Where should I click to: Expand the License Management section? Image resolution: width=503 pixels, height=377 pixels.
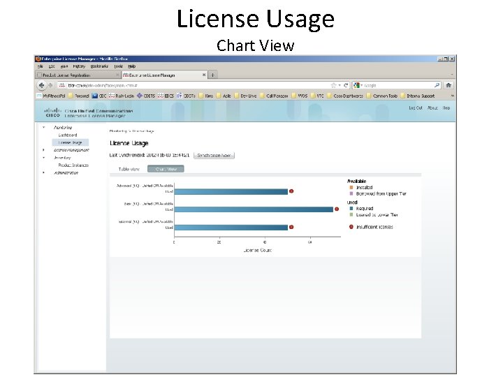[43, 150]
